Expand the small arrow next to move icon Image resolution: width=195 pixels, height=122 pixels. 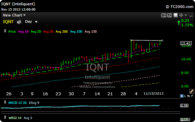tap(186, 15)
